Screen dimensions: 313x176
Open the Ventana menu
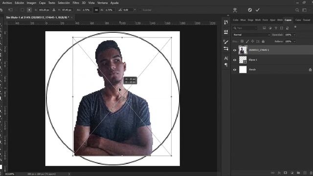click(x=102, y=3)
